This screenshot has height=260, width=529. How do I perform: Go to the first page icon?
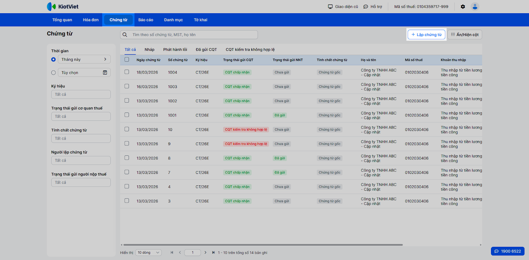172,253
